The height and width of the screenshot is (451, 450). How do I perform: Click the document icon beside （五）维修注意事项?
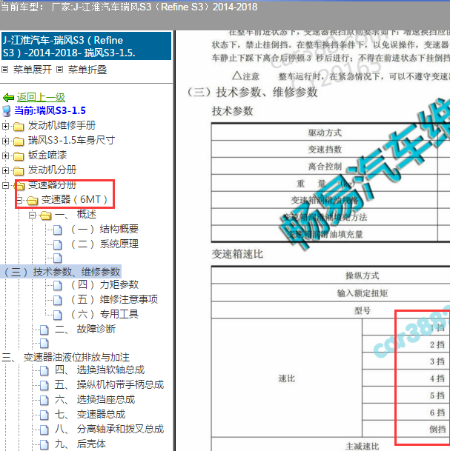click(58, 300)
